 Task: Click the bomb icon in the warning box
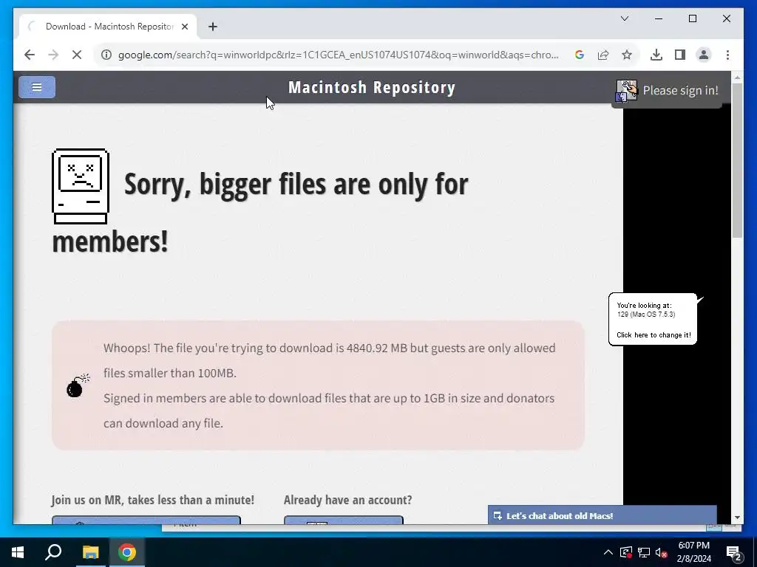coord(78,385)
